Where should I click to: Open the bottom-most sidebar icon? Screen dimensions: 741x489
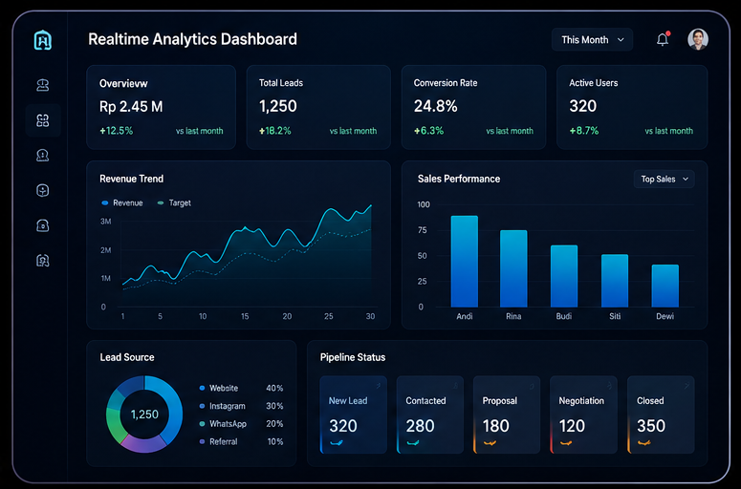pyautogui.click(x=42, y=261)
